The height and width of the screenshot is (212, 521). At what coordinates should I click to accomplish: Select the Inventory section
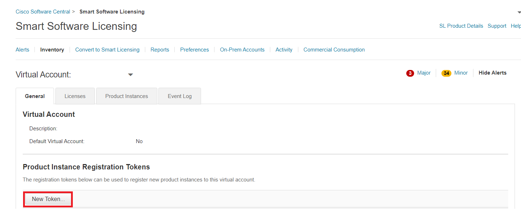click(x=52, y=50)
